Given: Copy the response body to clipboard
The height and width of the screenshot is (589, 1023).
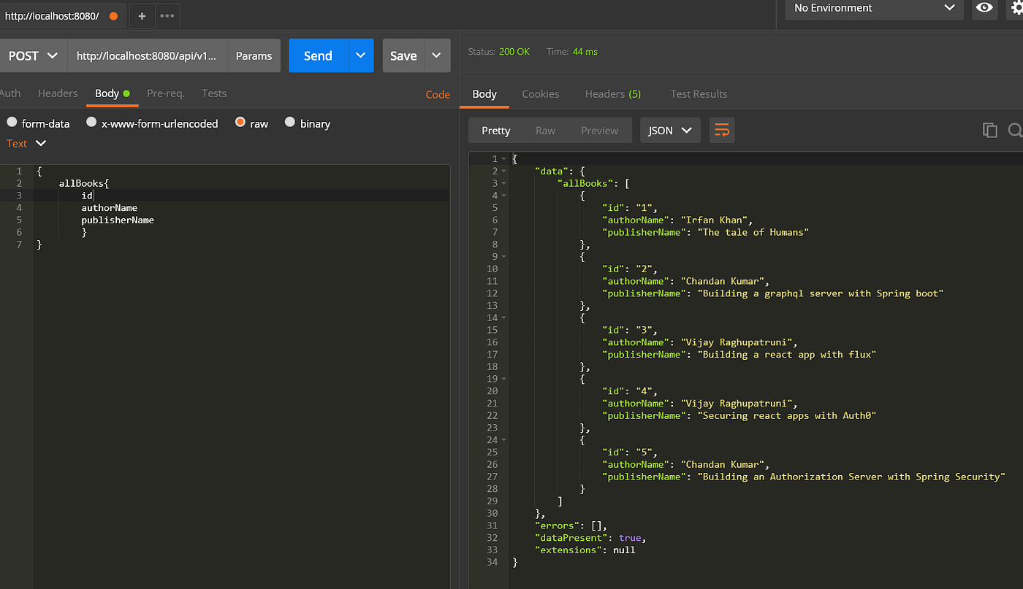Looking at the screenshot, I should click(989, 131).
